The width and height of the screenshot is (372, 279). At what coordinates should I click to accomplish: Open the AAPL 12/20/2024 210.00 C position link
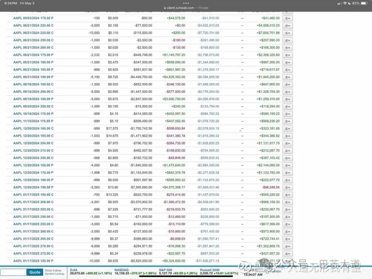pos(33,151)
